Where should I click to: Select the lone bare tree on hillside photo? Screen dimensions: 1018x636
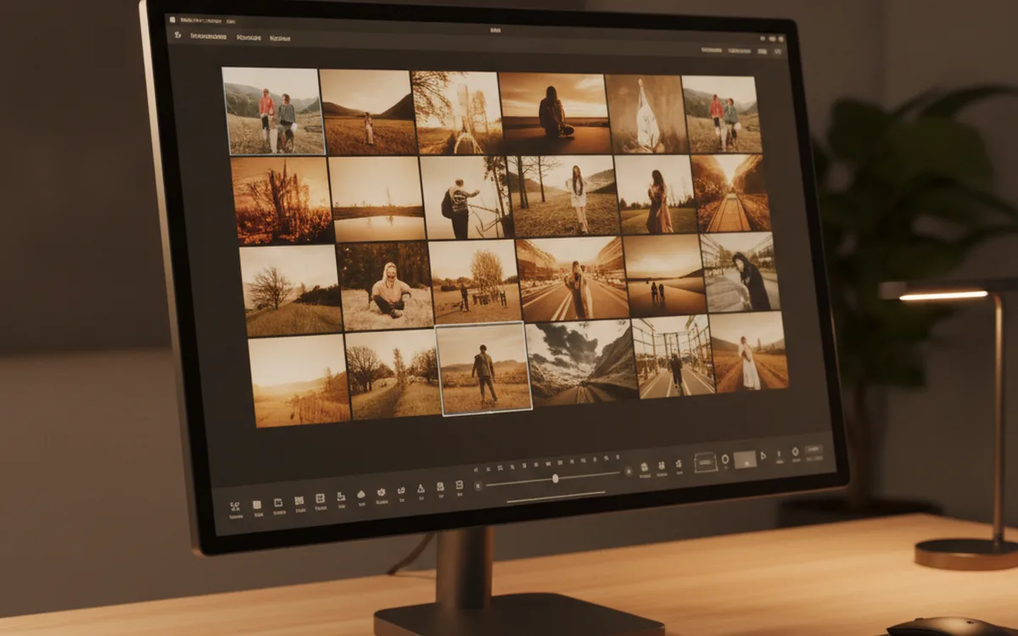pos(290,290)
